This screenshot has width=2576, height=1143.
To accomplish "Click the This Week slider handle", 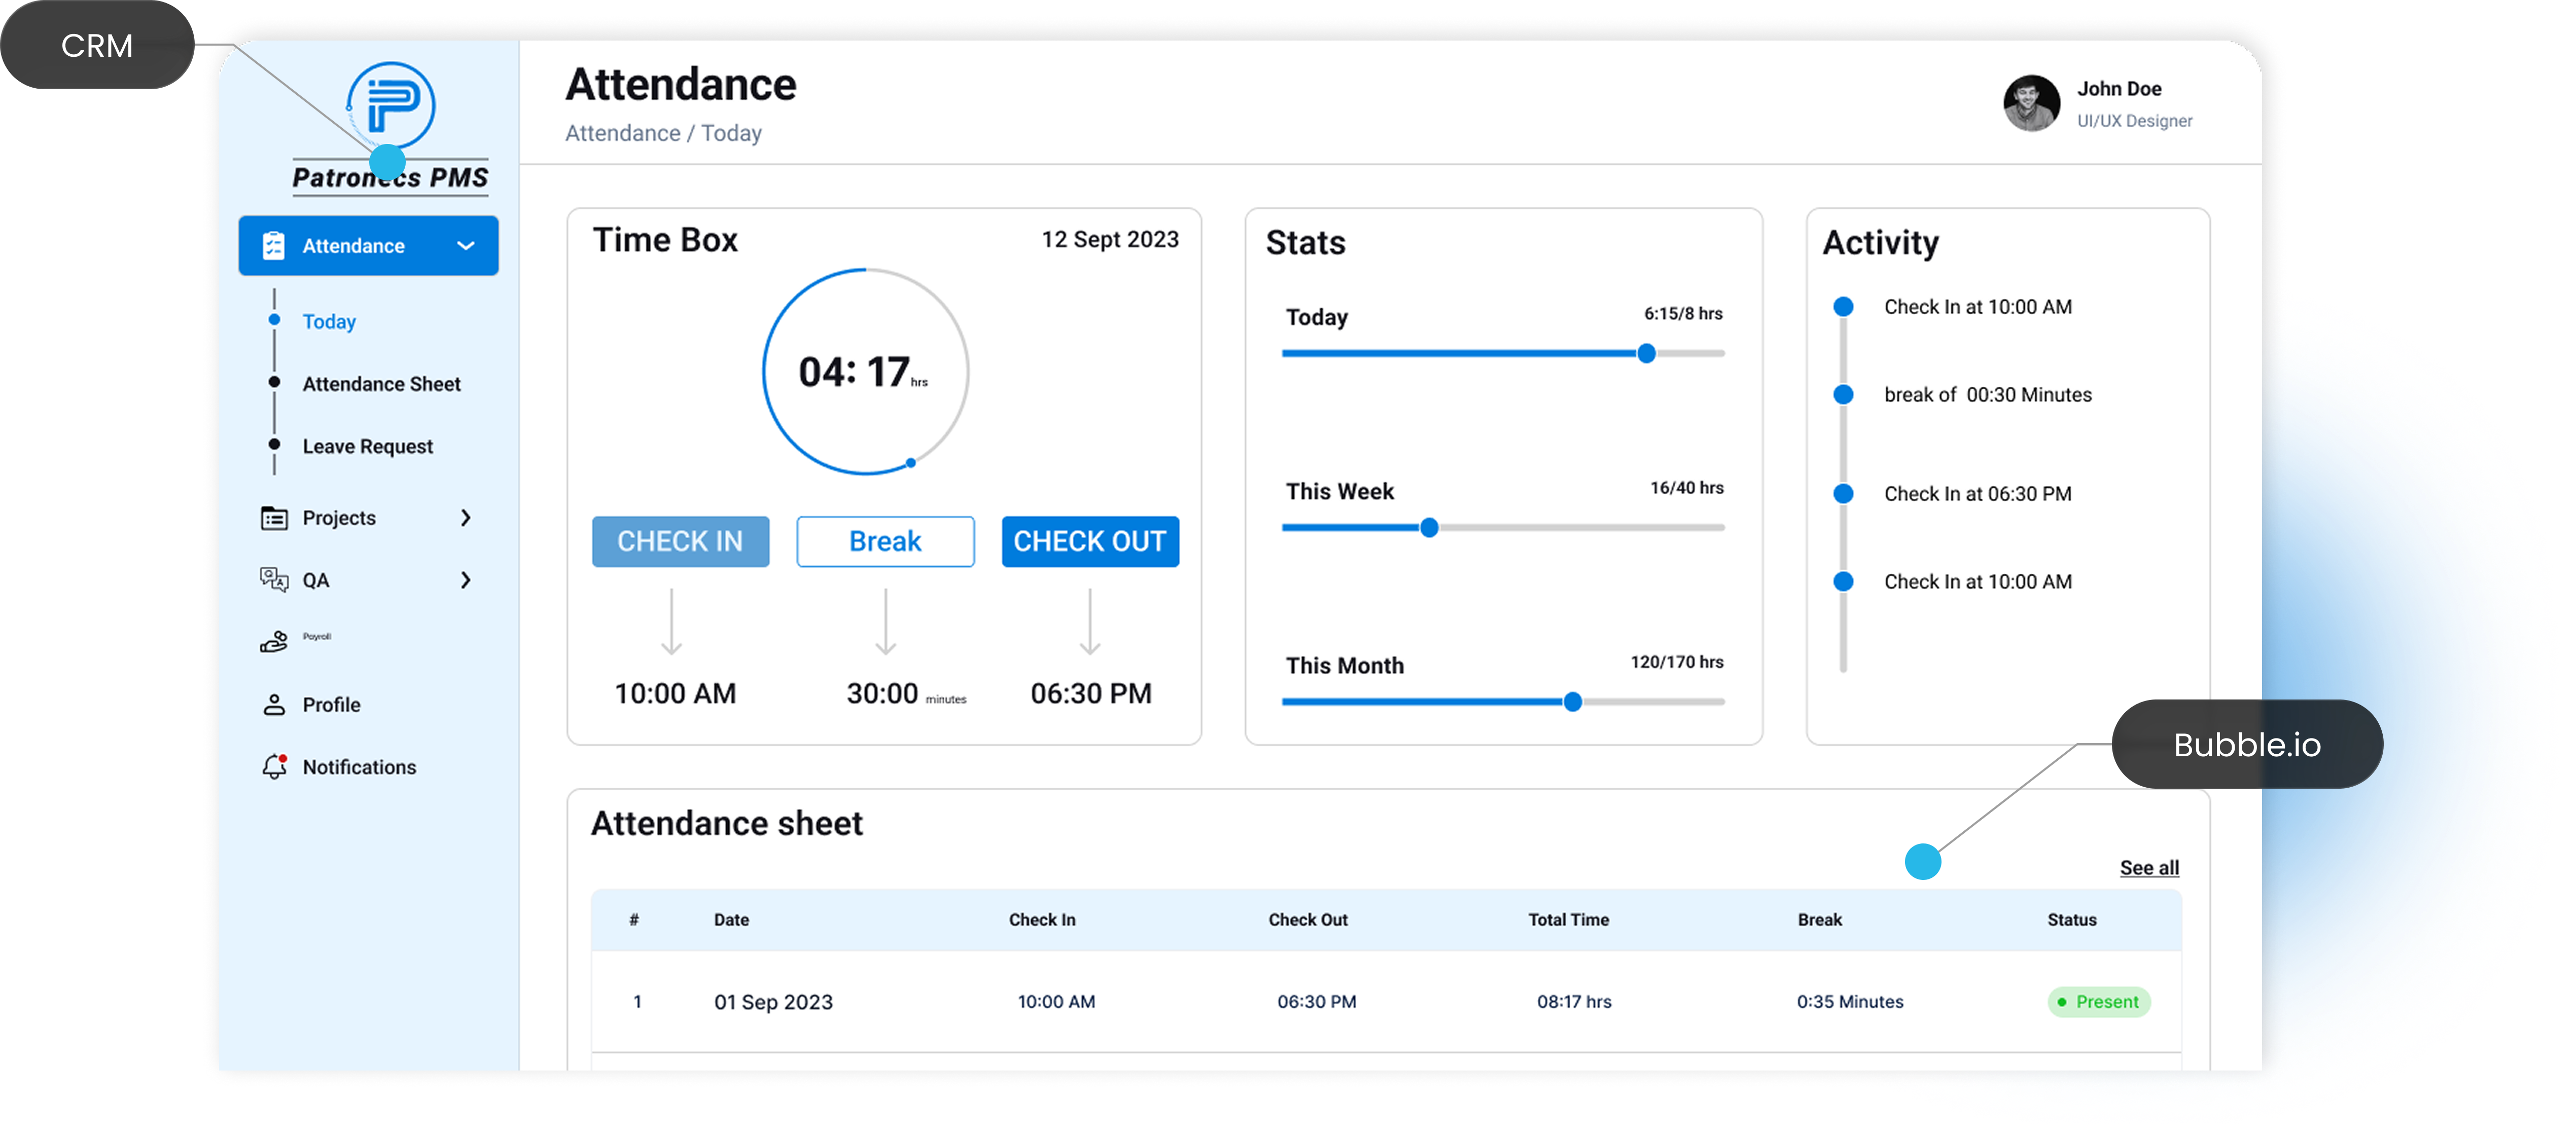I will [x=1429, y=528].
